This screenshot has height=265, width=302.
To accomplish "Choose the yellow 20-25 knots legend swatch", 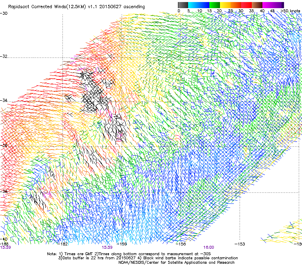I will [225, 5].
